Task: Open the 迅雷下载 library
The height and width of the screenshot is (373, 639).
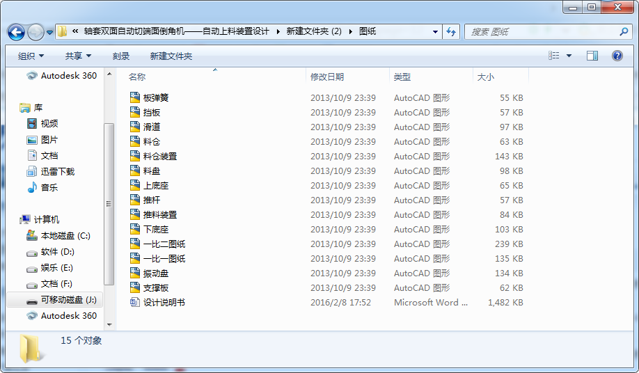Action: point(51,171)
